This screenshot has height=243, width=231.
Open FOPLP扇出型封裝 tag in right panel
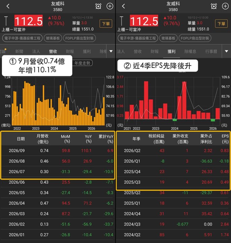coord(195,38)
